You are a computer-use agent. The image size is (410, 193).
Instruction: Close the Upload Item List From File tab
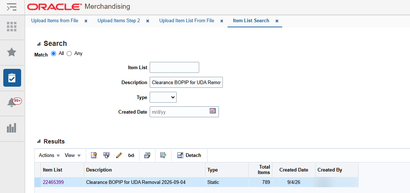222,21
